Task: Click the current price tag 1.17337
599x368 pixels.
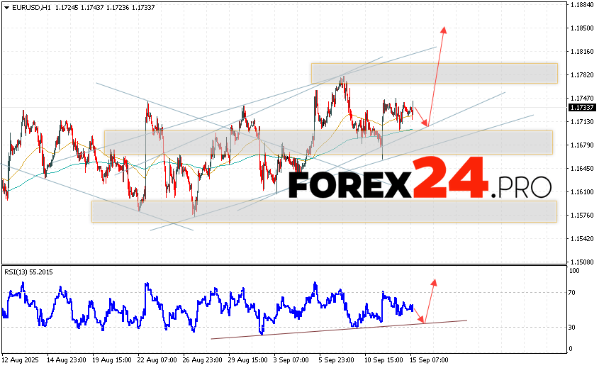Action: [x=581, y=108]
